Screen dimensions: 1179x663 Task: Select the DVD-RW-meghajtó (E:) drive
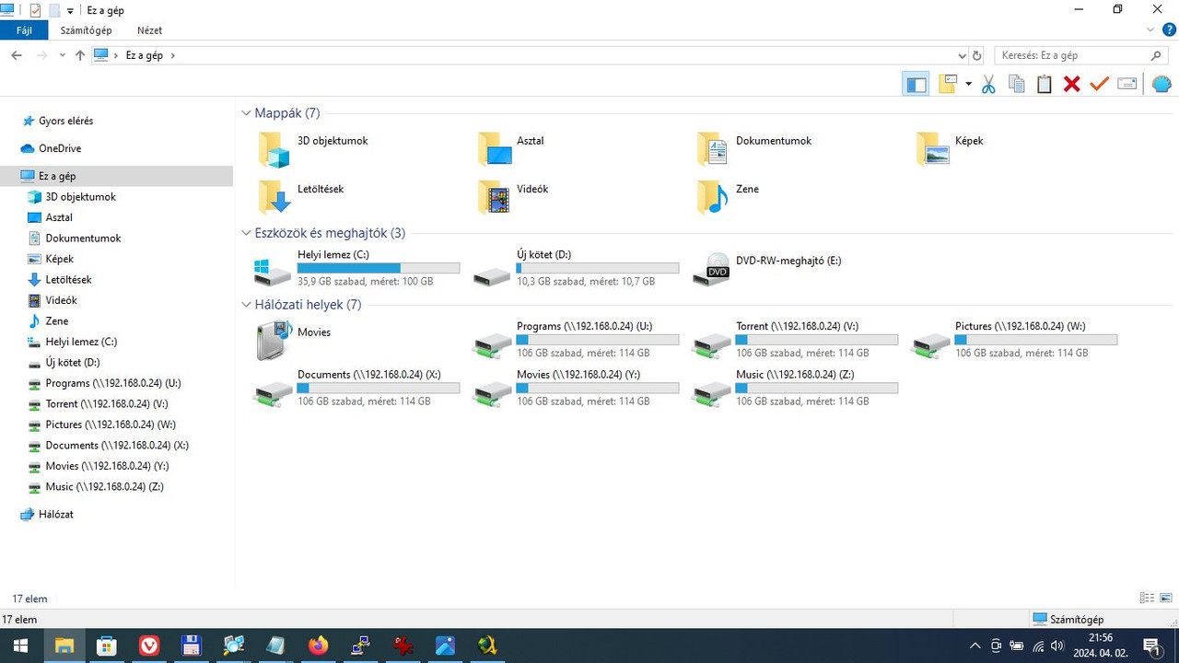click(769, 269)
